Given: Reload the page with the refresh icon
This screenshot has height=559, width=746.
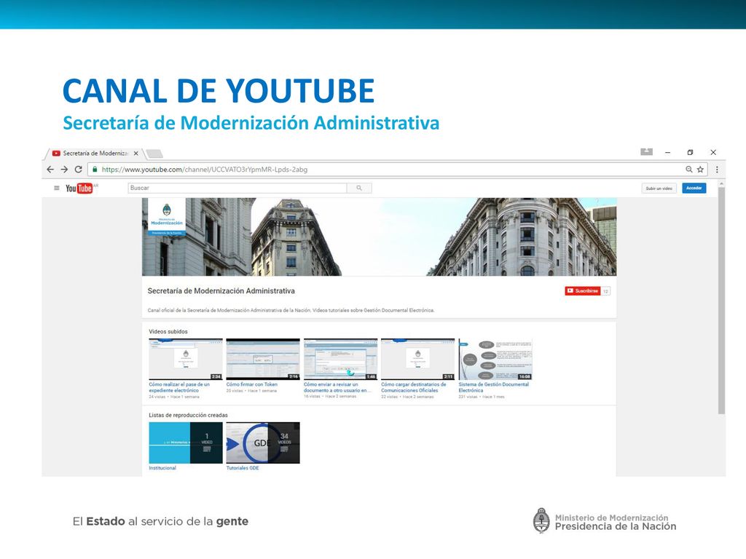Looking at the screenshot, I should point(79,169).
